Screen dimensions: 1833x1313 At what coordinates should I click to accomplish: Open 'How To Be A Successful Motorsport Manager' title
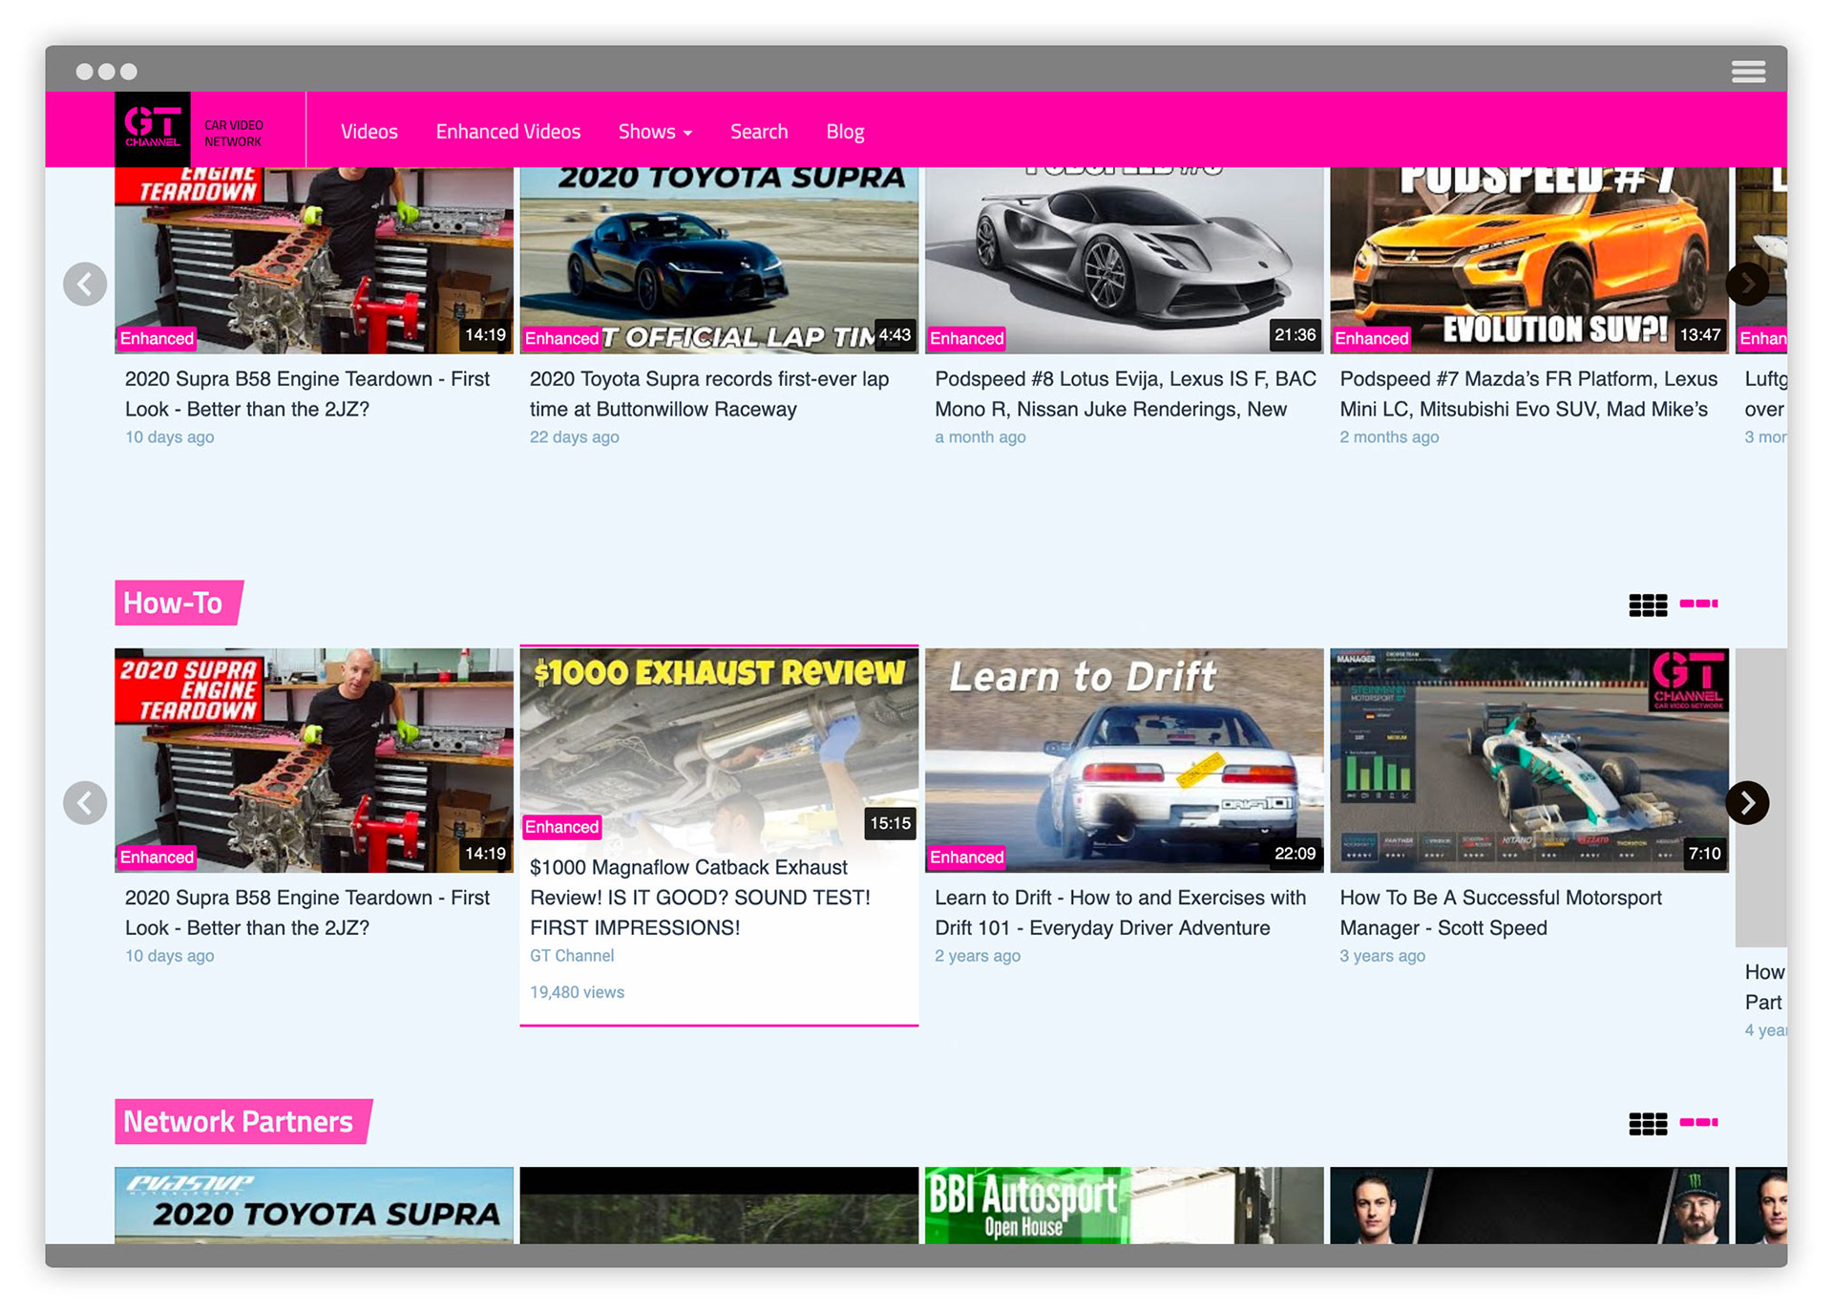(1501, 912)
